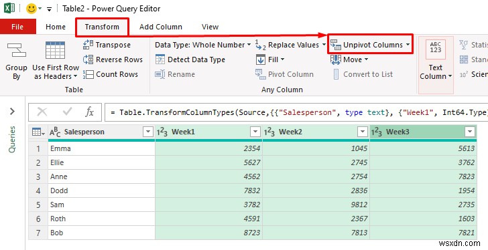Cancel the formula with the X icon

42,112
